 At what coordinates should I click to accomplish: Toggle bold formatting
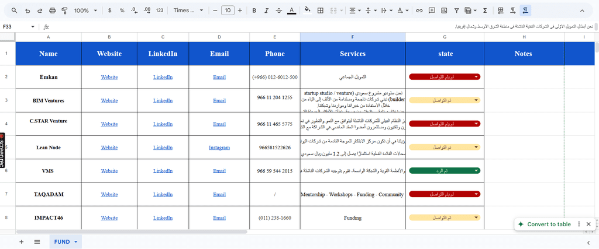click(254, 10)
